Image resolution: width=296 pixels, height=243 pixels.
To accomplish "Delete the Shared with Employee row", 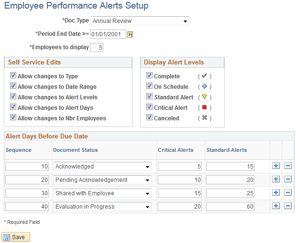I will click(x=287, y=193).
